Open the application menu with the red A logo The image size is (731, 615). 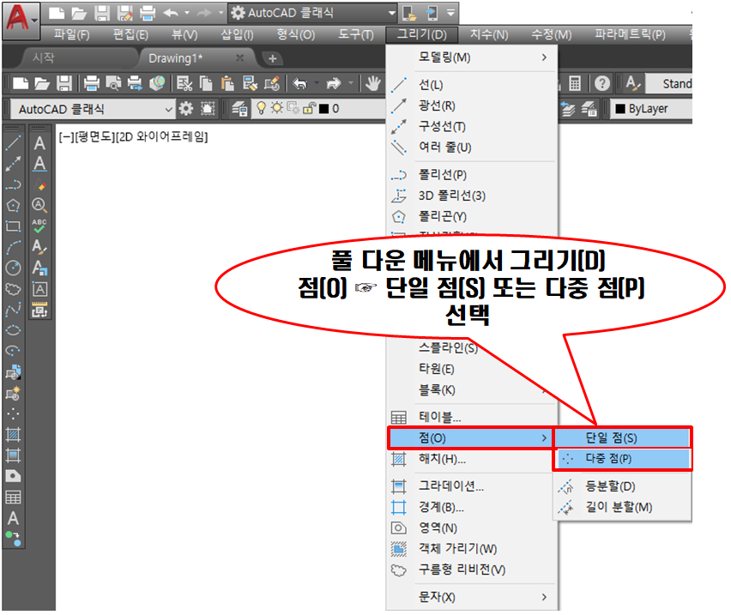click(21, 21)
